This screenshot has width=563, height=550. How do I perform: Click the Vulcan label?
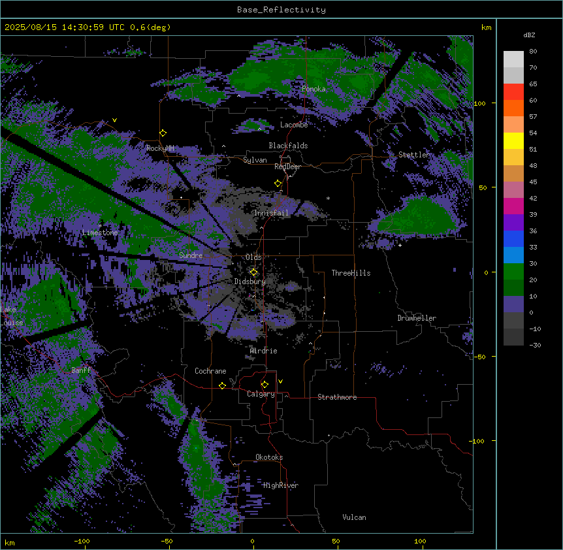tap(354, 517)
